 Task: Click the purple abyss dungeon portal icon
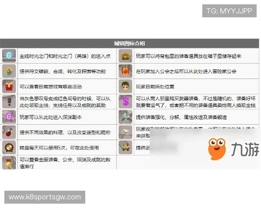[x=9, y=117]
